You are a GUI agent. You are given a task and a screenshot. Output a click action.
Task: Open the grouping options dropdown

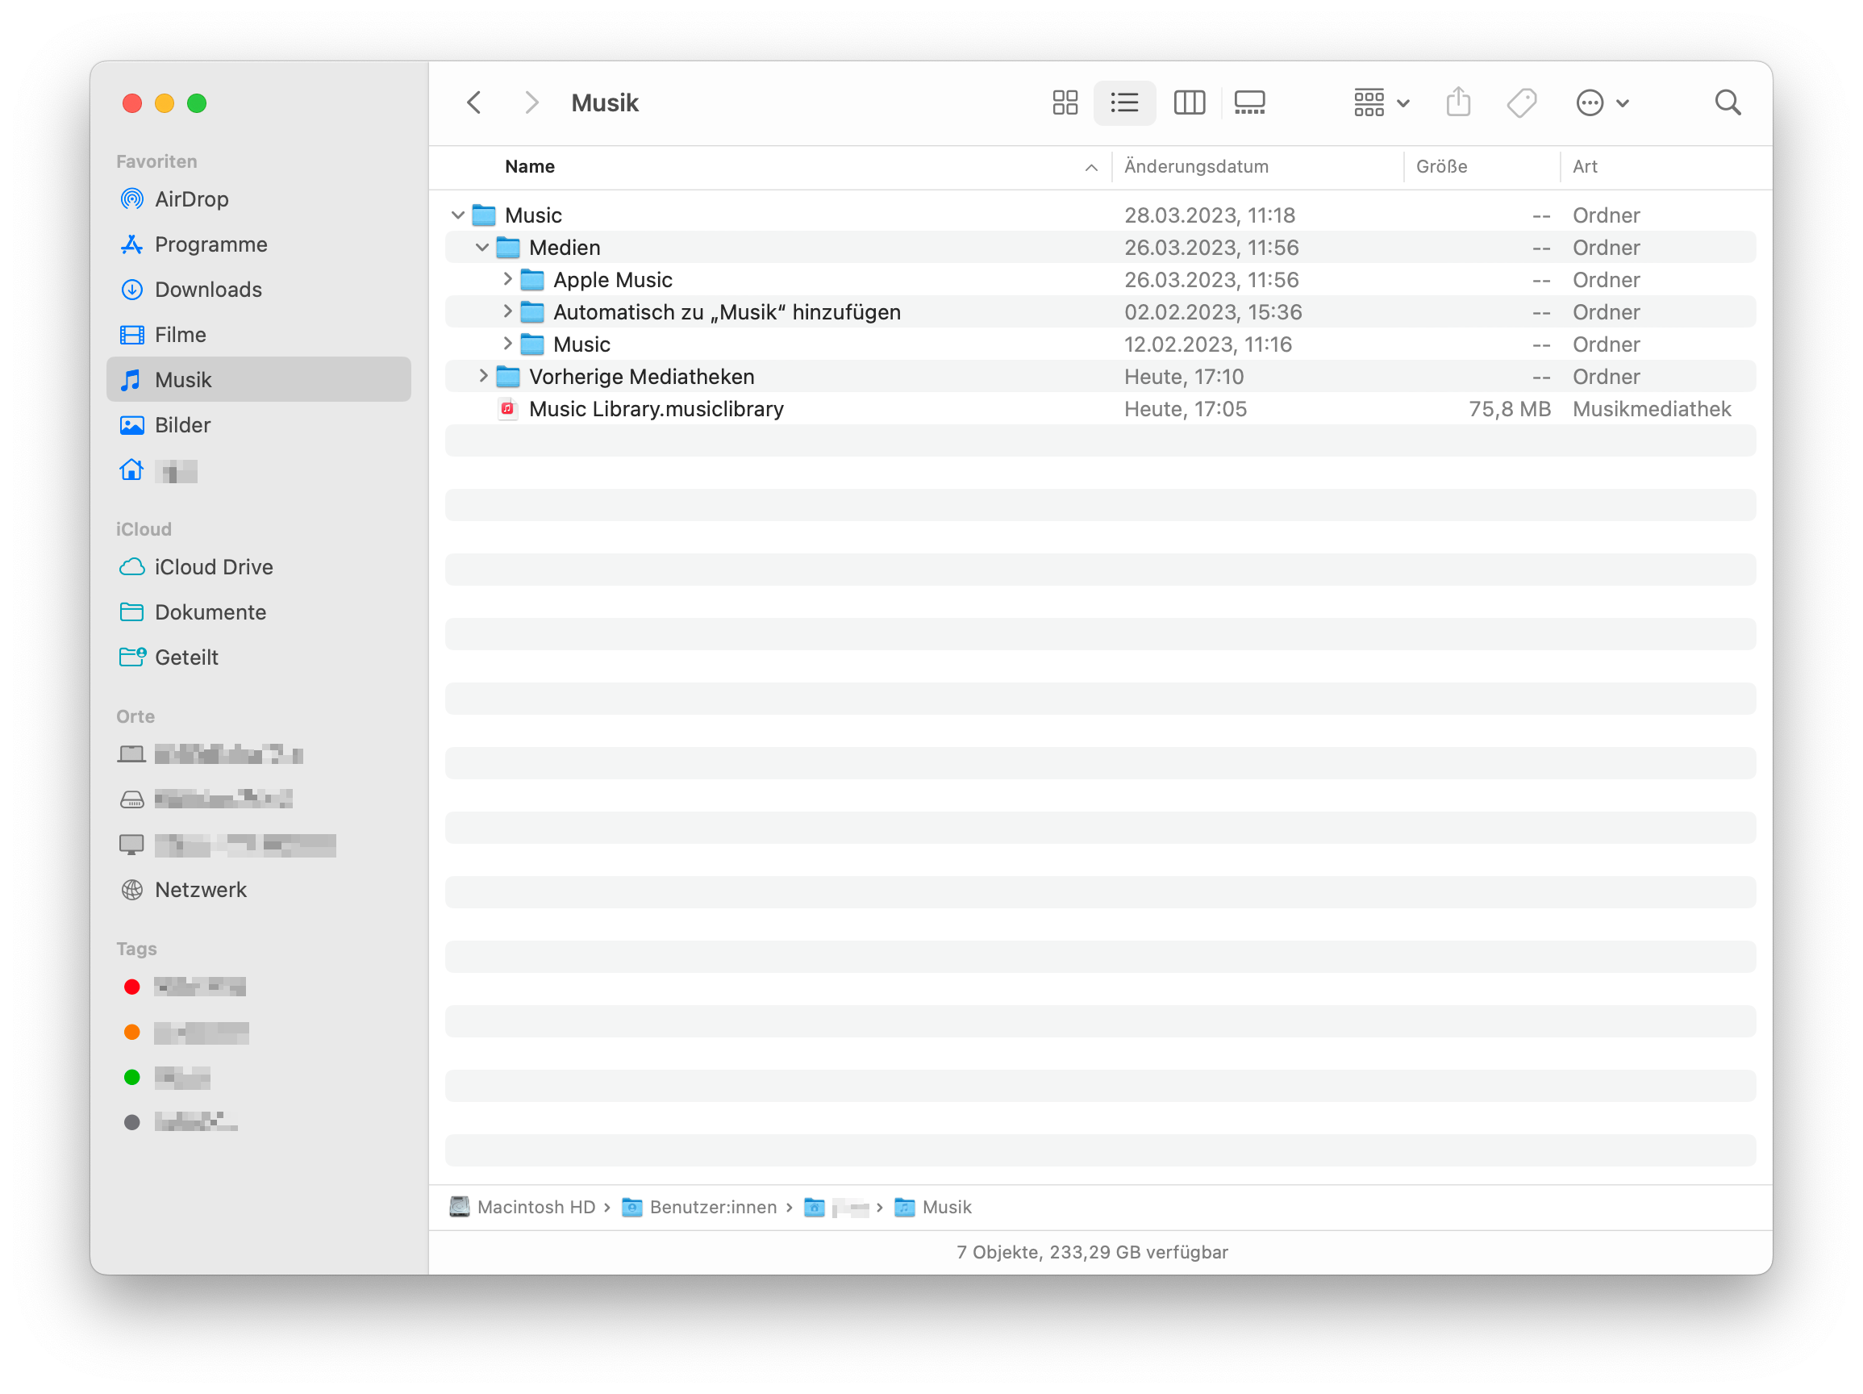[x=1382, y=102]
